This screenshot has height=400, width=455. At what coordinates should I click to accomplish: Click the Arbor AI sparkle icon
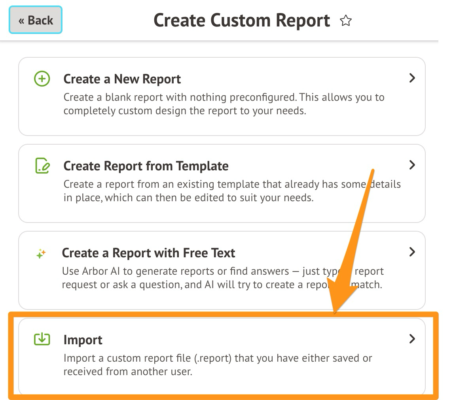[41, 254]
